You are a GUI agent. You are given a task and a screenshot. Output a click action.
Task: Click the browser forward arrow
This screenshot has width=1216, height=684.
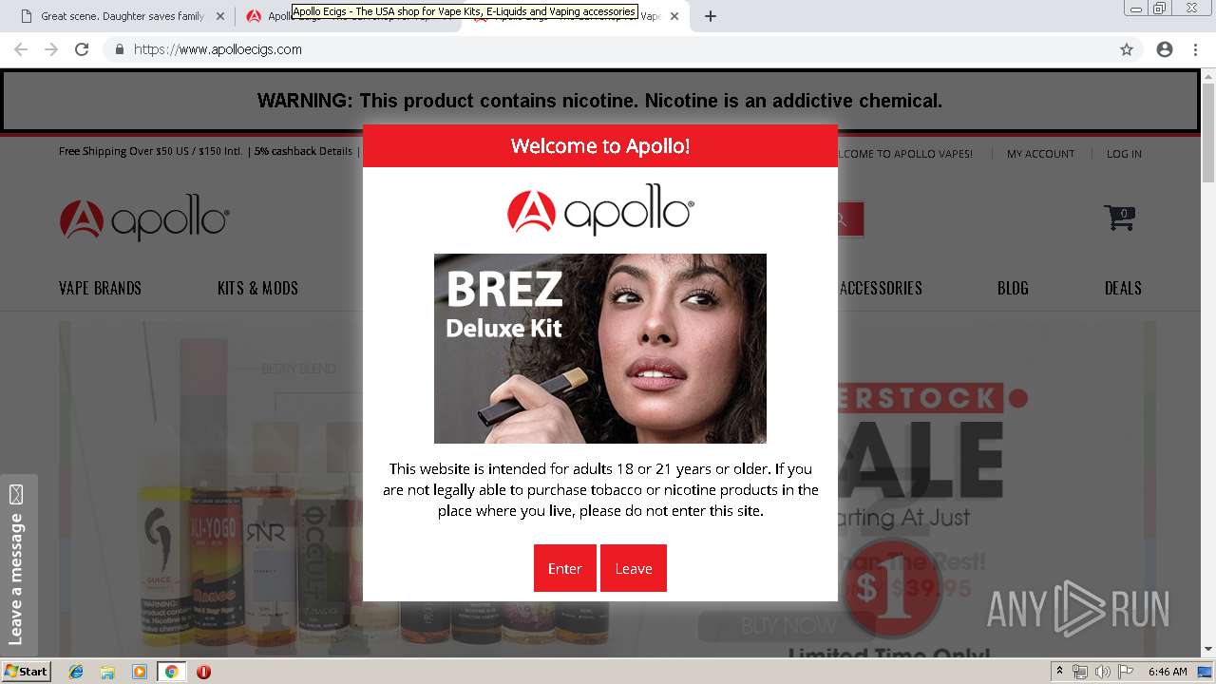51,49
